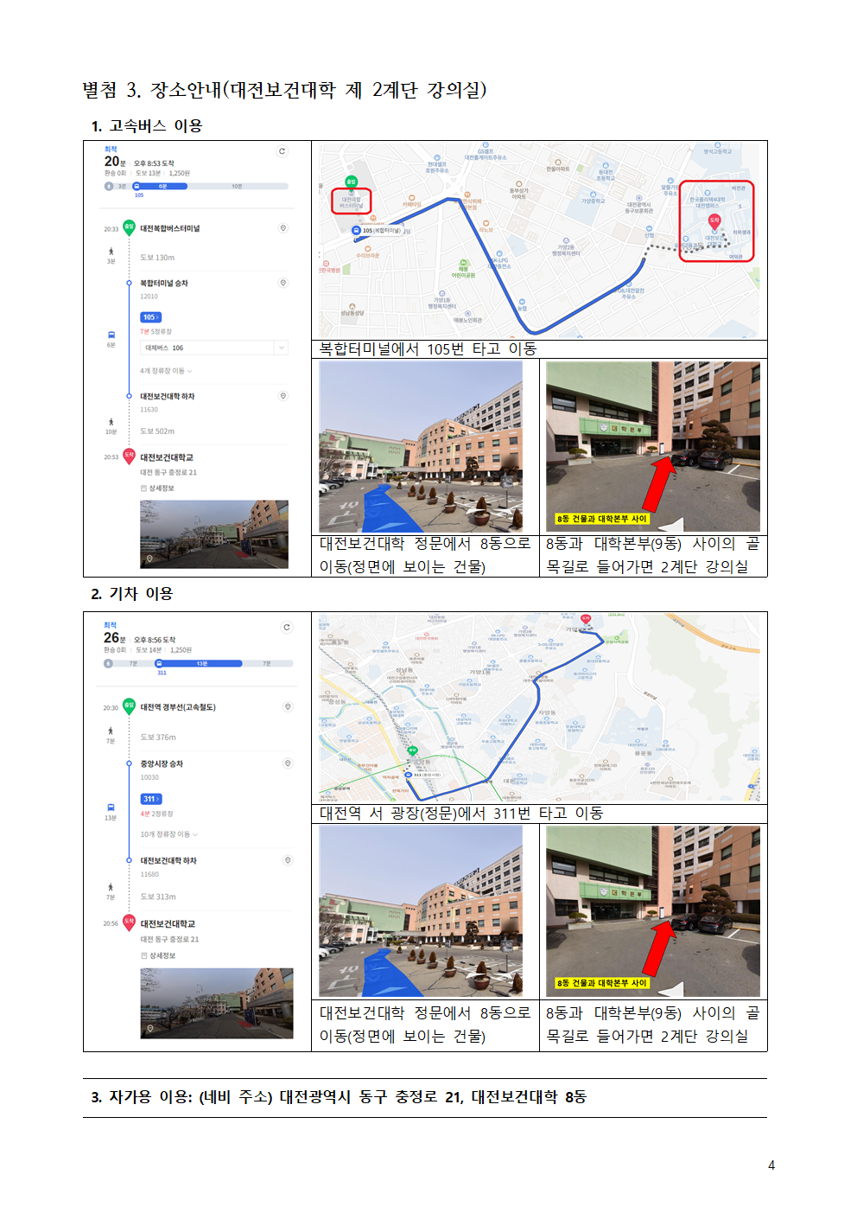Click refresh icon in the 26분 route panel
Screen dimensions: 857x1213
pos(287,628)
